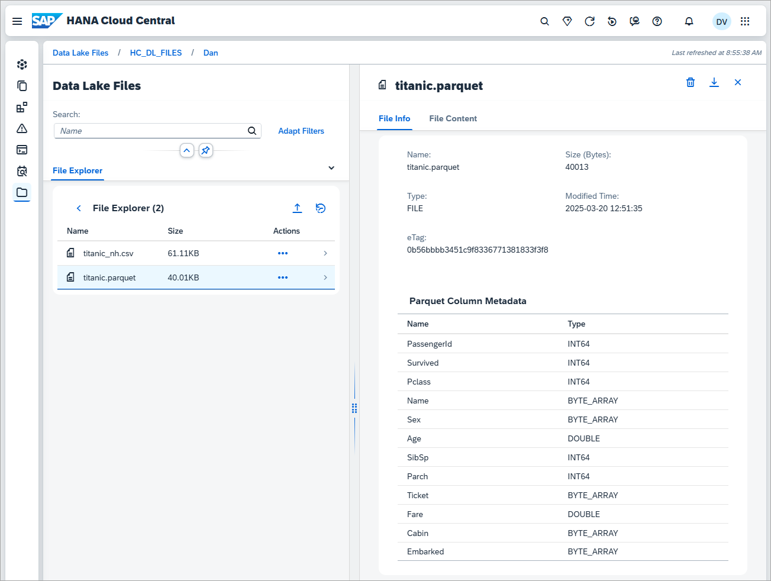771x581 pixels.
Task: Open the help question mark icon
Action: [x=657, y=21]
